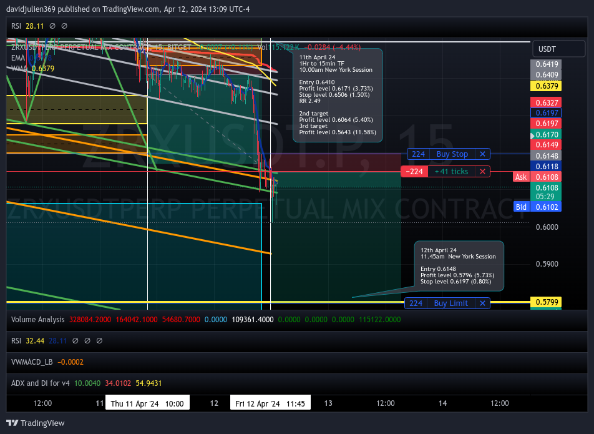Select the red 0.6327 price label
Image resolution: width=594 pixels, height=434 pixels.
(546, 102)
